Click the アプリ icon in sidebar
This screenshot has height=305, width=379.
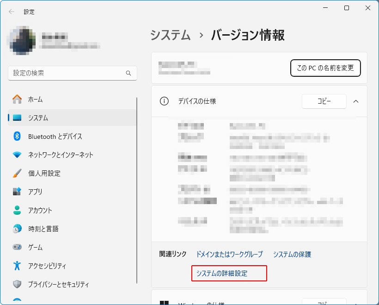pos(17,192)
